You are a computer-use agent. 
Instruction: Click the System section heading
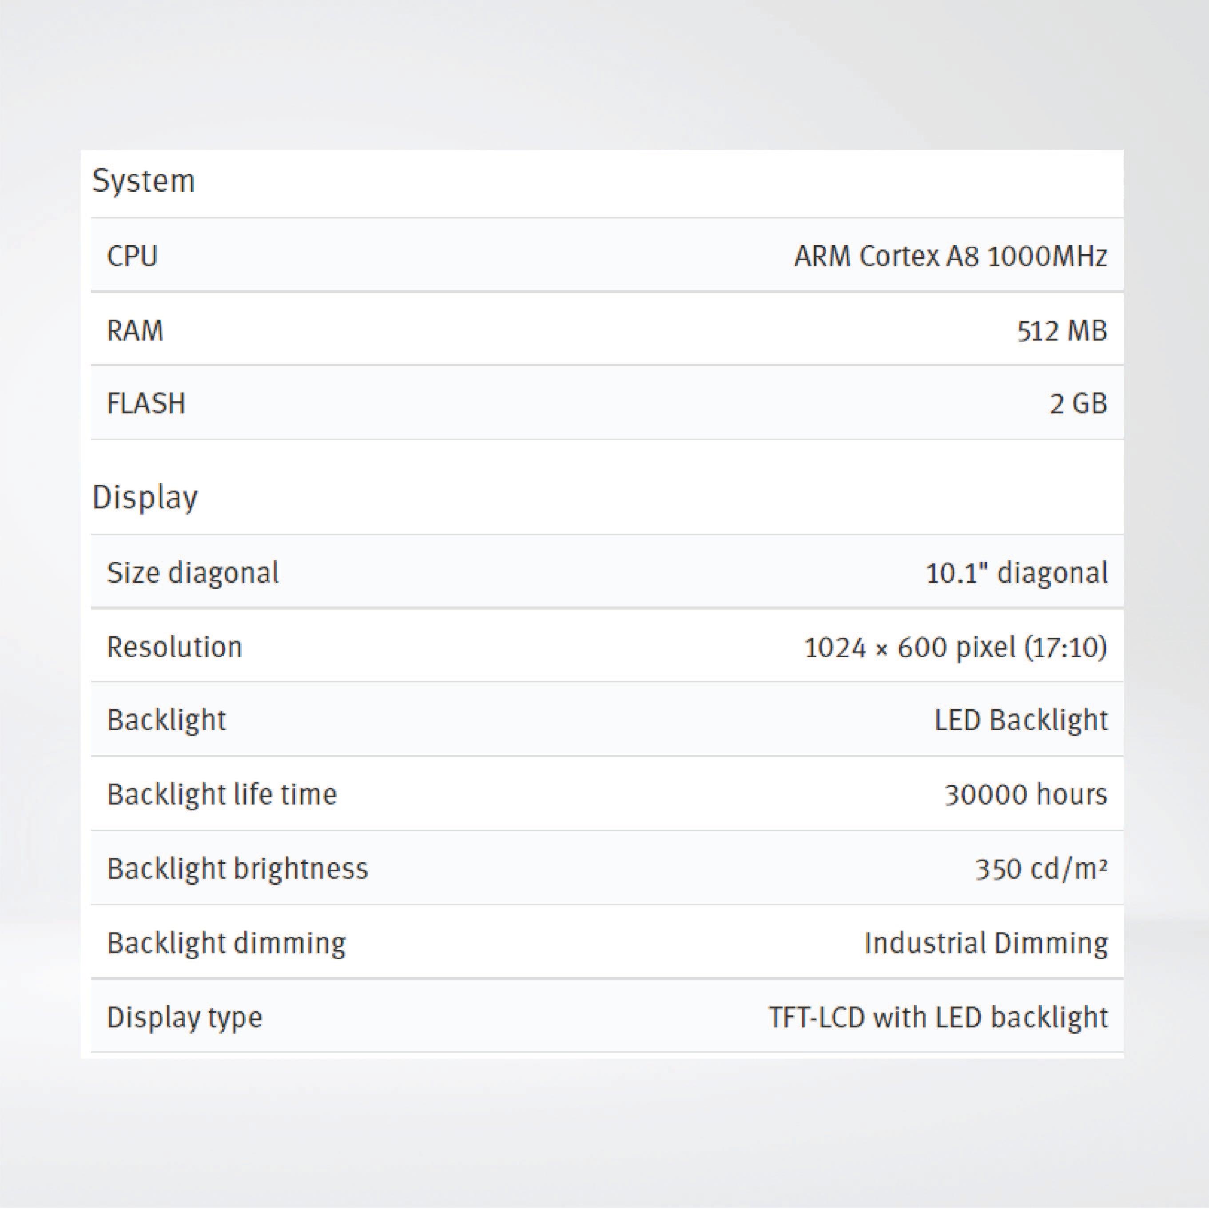click(x=143, y=182)
